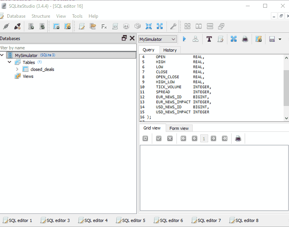Go to the first results page
Image resolution: width=289 pixels, height=227 pixels.
click(x=183, y=138)
